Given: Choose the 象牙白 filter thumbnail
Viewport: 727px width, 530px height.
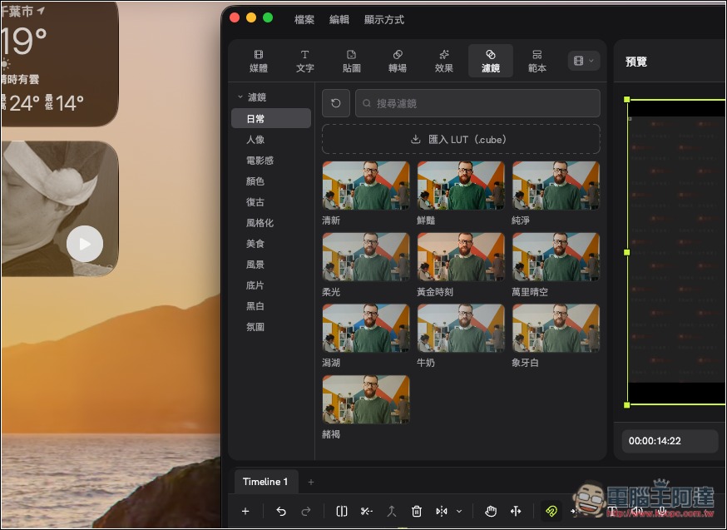Looking at the screenshot, I should click(556, 329).
